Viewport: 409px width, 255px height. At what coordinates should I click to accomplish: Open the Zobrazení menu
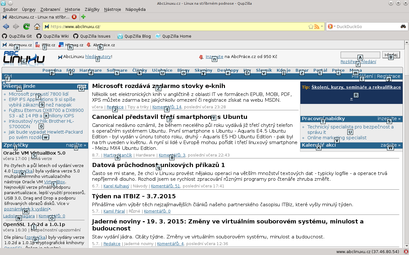(x=50, y=9)
